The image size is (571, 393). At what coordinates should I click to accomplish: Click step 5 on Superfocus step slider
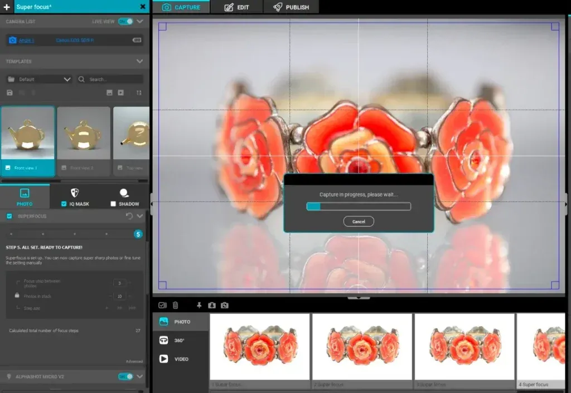138,234
